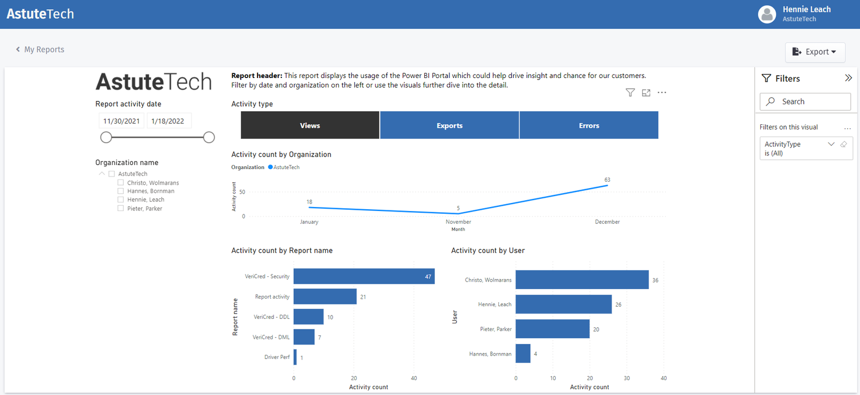This screenshot has height=395, width=860.
Task: Enter focus mode on the report visual
Action: 646,92
